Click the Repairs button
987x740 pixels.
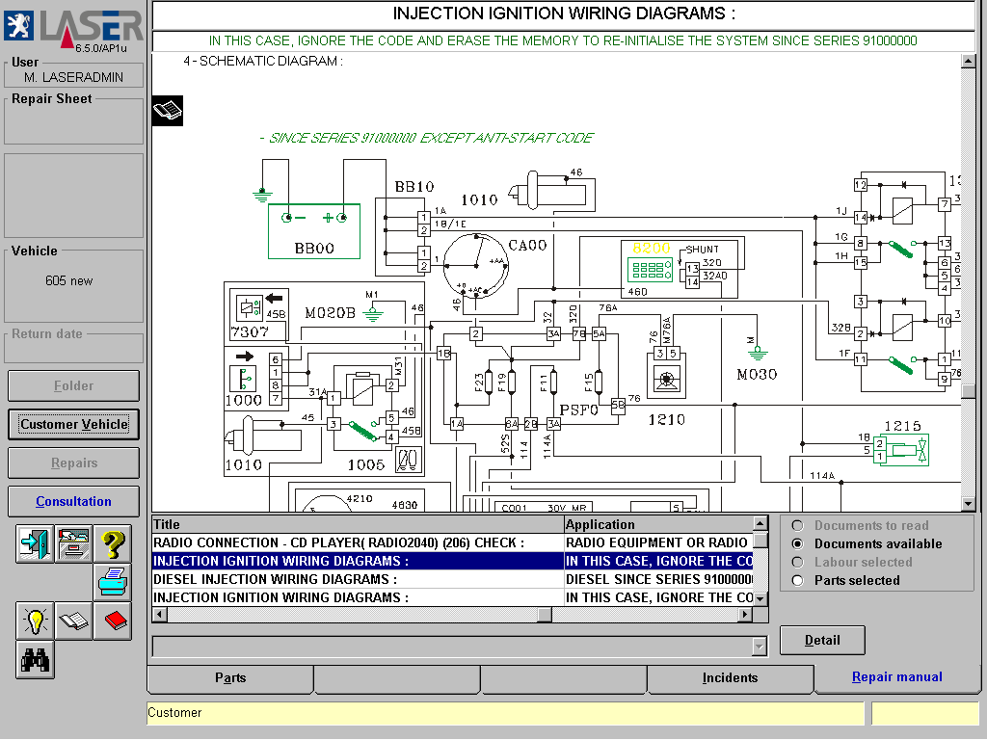(x=73, y=463)
